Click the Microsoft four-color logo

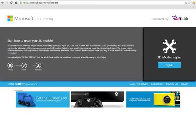(x=10, y=19)
